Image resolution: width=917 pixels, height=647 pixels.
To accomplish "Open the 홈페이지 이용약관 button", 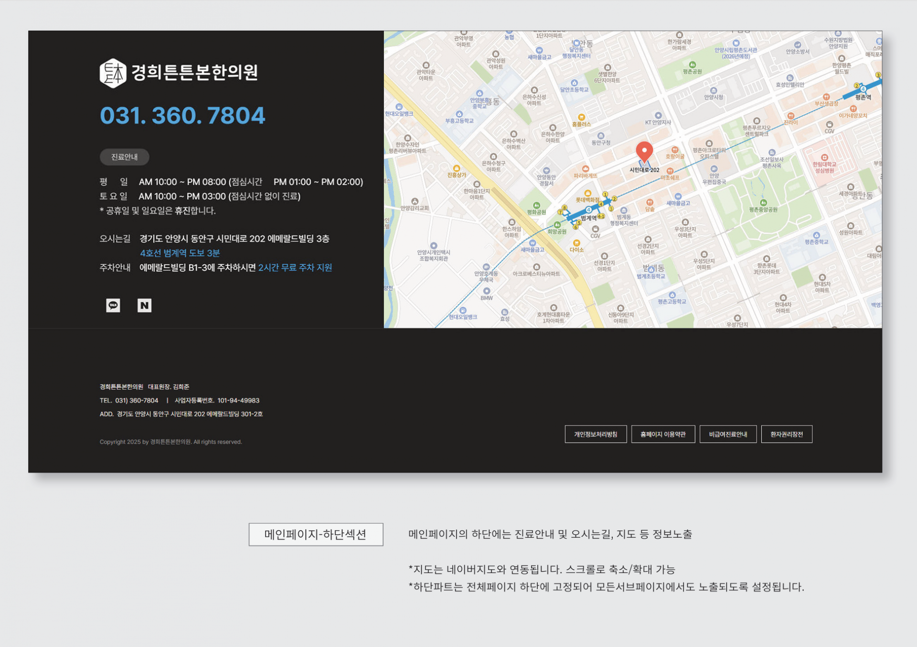I will (x=663, y=434).
